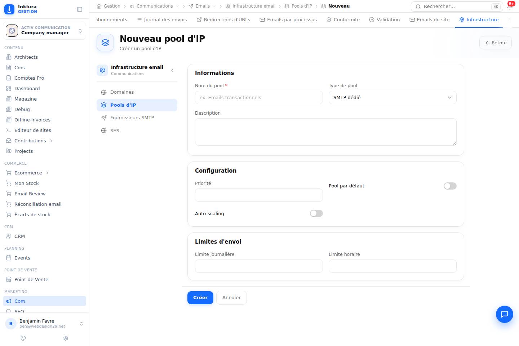The width and height of the screenshot is (519, 346).
Task: Open the Company manager switcher
Action: click(x=44, y=31)
